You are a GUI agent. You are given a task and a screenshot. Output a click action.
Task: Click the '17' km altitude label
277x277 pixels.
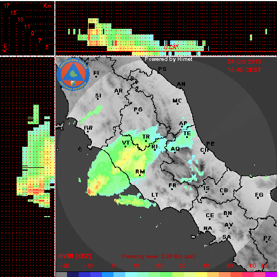pos(6,6)
